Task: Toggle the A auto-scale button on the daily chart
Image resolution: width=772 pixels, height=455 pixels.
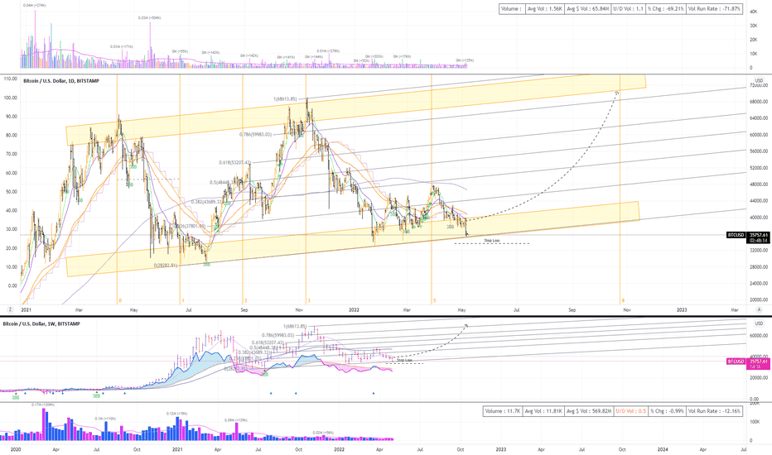Action: 760,309
